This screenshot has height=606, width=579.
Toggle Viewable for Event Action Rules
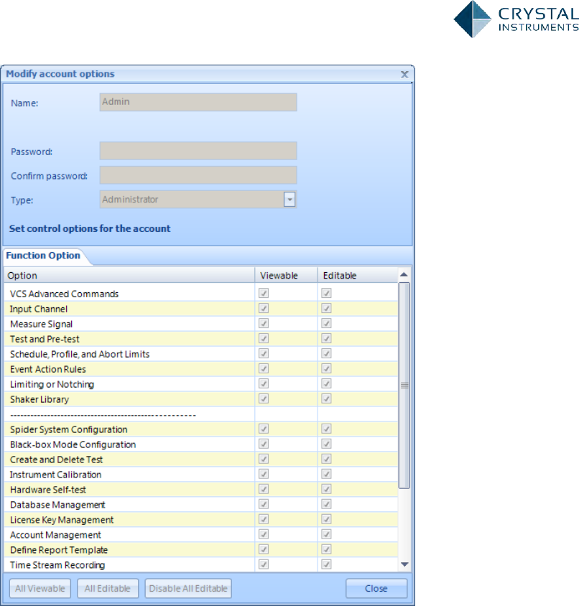coord(264,369)
